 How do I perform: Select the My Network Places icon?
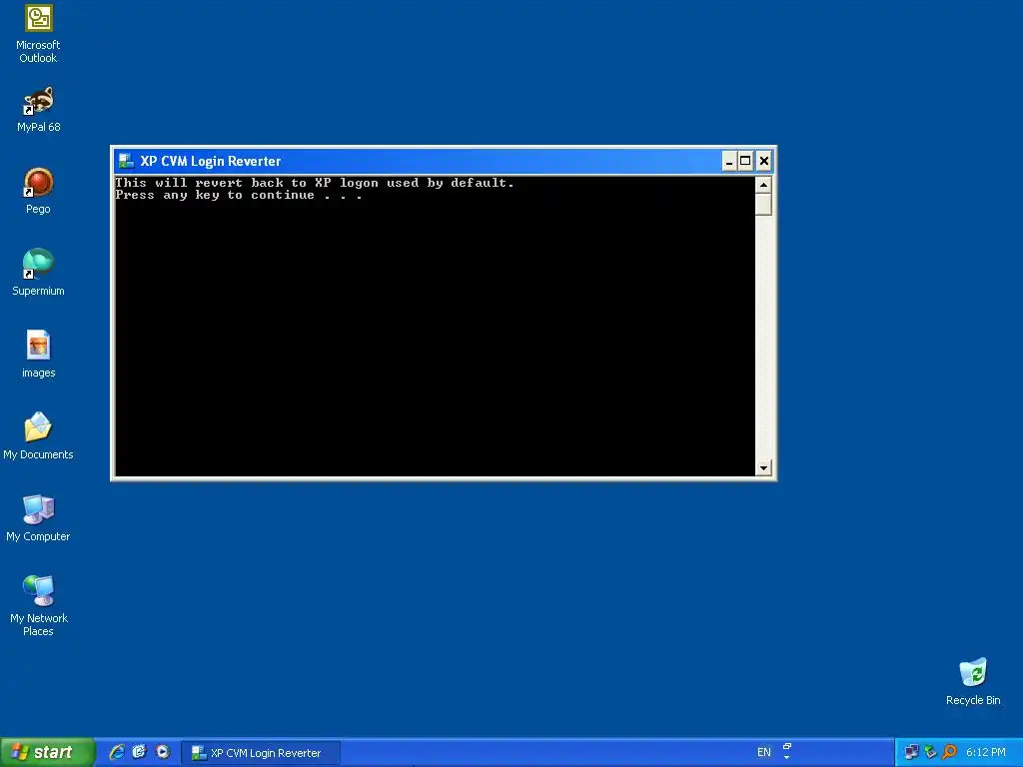click(39, 605)
